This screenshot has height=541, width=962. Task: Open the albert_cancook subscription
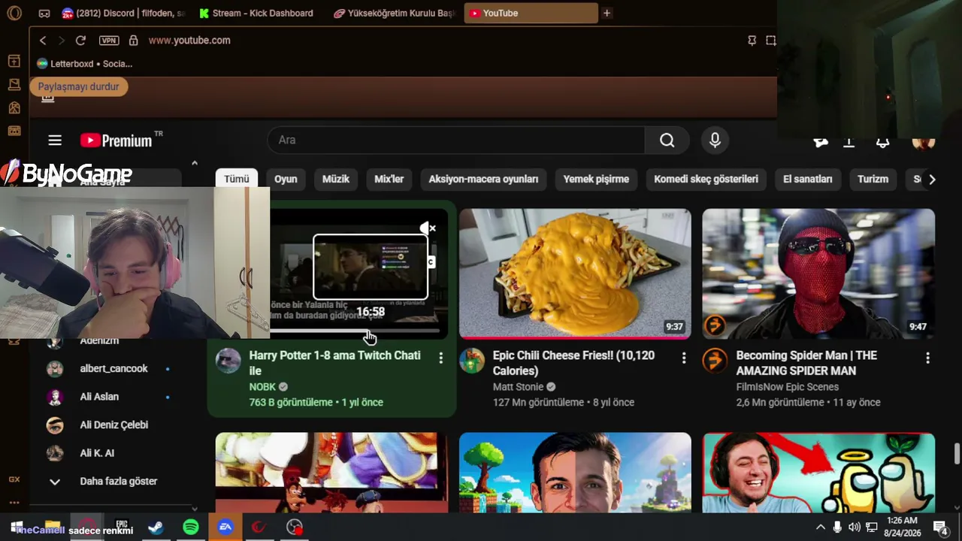click(x=113, y=369)
